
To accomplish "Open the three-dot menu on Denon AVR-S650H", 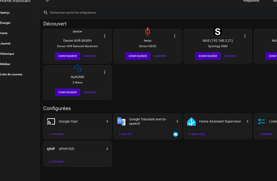I will click(x=105, y=36).
